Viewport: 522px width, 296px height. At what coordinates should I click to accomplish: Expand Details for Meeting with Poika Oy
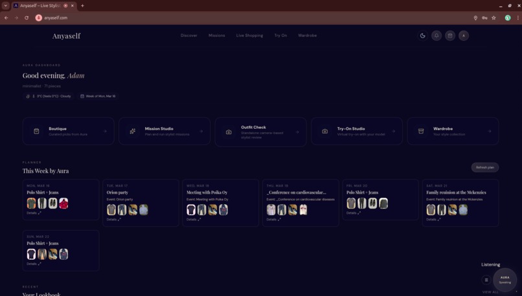(194, 220)
